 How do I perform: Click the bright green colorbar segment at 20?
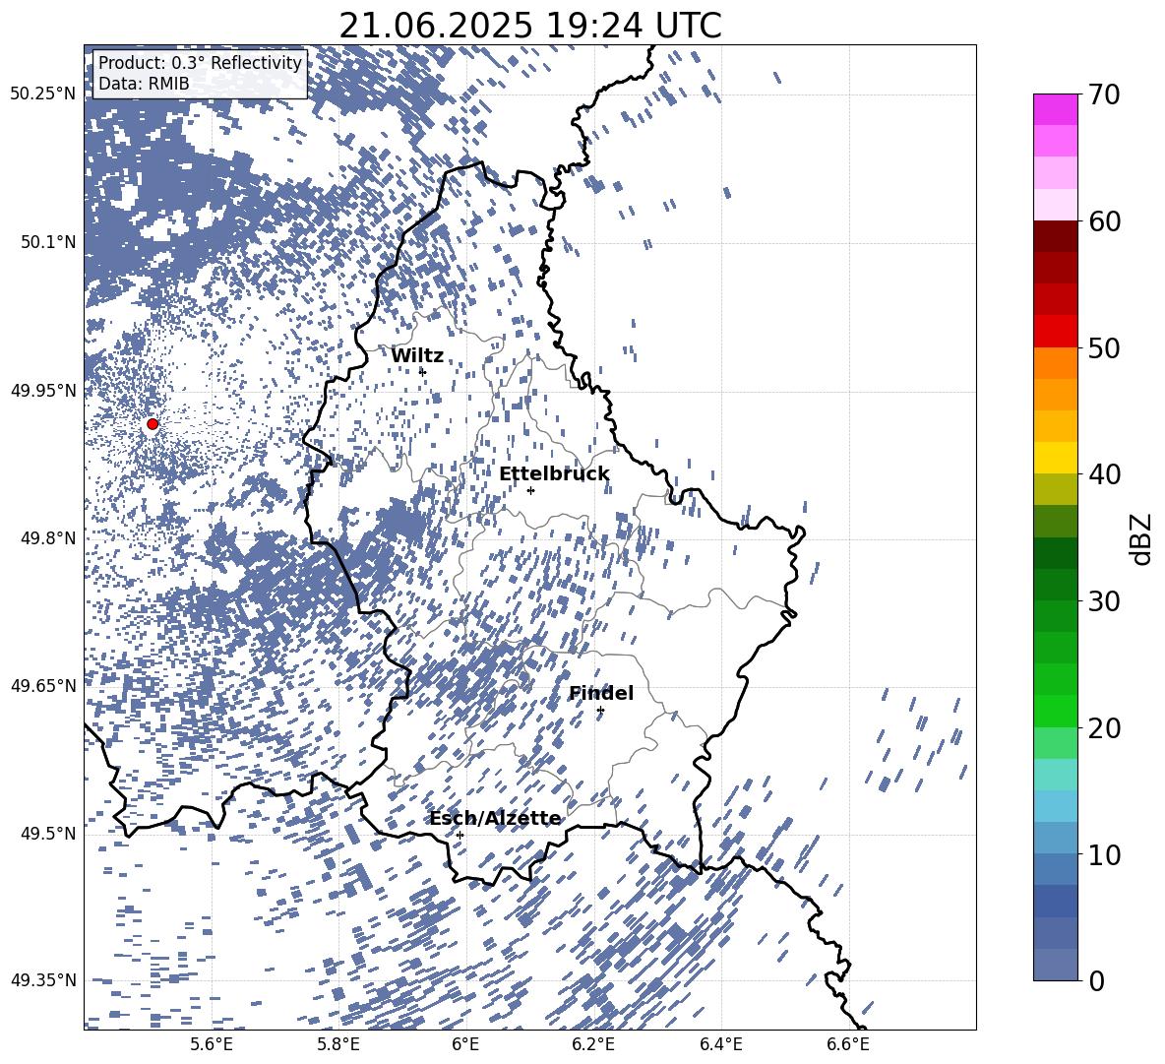(1055, 711)
